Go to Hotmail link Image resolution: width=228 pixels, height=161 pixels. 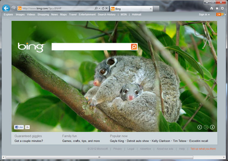136,14
